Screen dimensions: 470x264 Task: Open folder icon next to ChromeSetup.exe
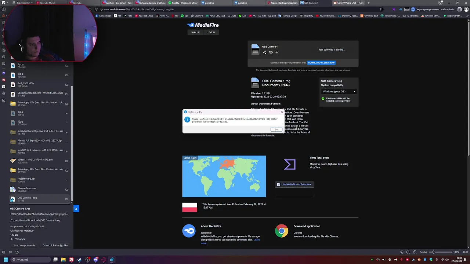click(66, 190)
